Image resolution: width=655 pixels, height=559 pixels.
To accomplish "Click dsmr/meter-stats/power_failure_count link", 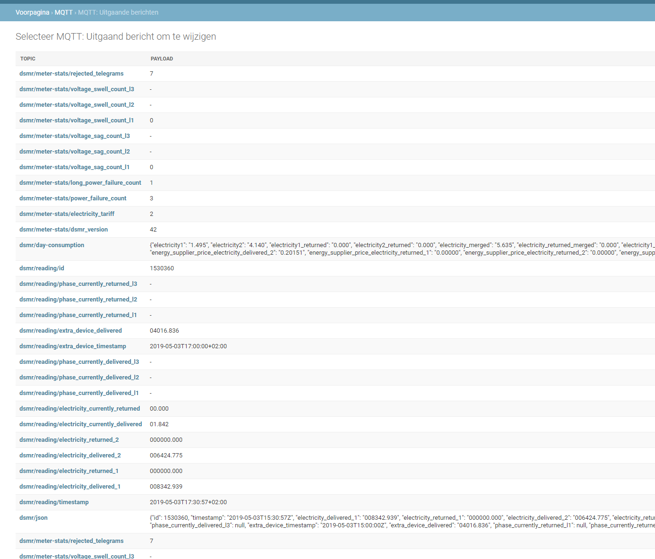I will pyautogui.click(x=73, y=198).
